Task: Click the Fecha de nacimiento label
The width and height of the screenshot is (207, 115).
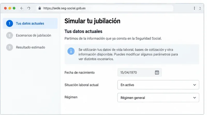Action: tap(79, 73)
